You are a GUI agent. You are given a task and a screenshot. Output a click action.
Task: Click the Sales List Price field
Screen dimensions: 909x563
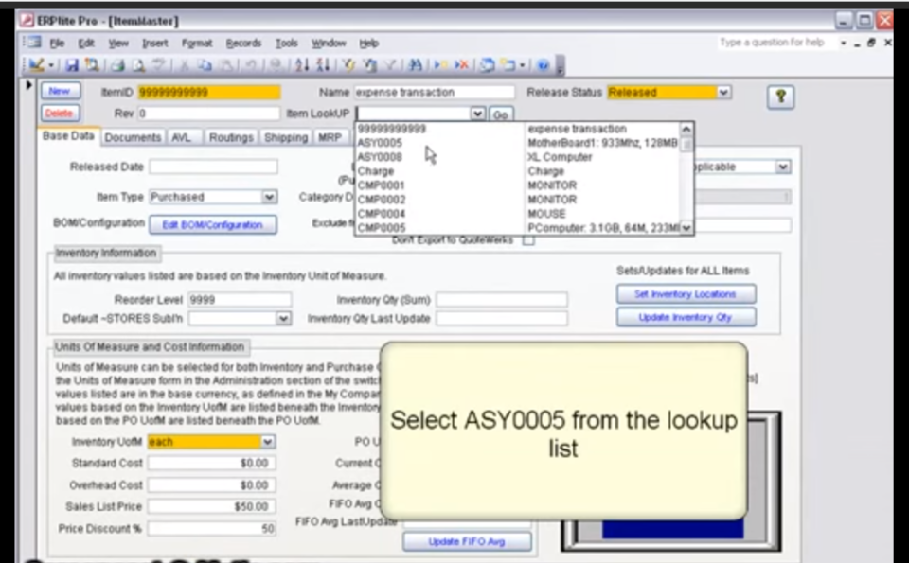(211, 506)
